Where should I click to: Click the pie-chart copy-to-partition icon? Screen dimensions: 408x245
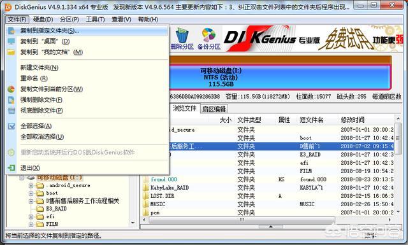point(11,89)
